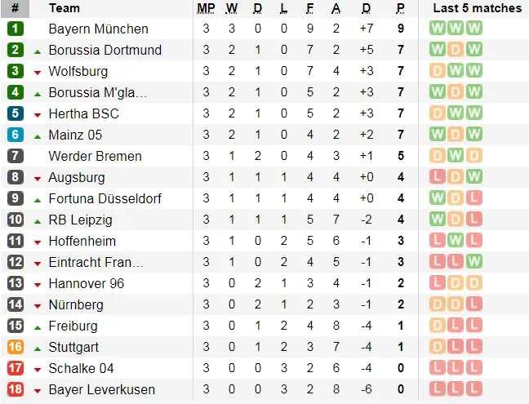The image size is (529, 404).
Task: Click the loss badge in Hannover 96's row
Action: coord(438,283)
